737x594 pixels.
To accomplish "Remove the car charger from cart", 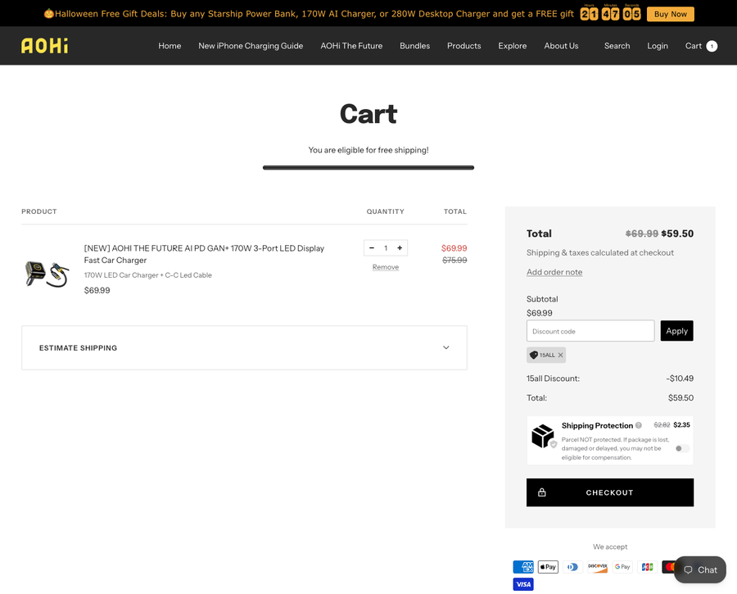I will tap(386, 267).
